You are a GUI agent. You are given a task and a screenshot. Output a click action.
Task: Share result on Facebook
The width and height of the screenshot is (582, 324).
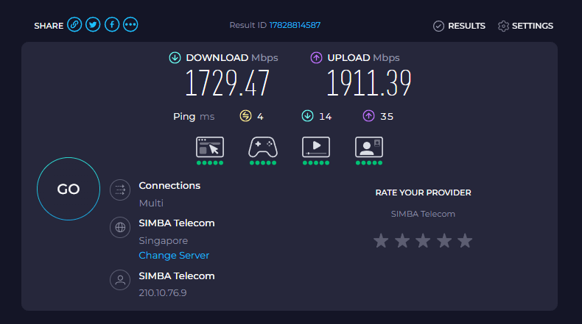pyautogui.click(x=112, y=25)
